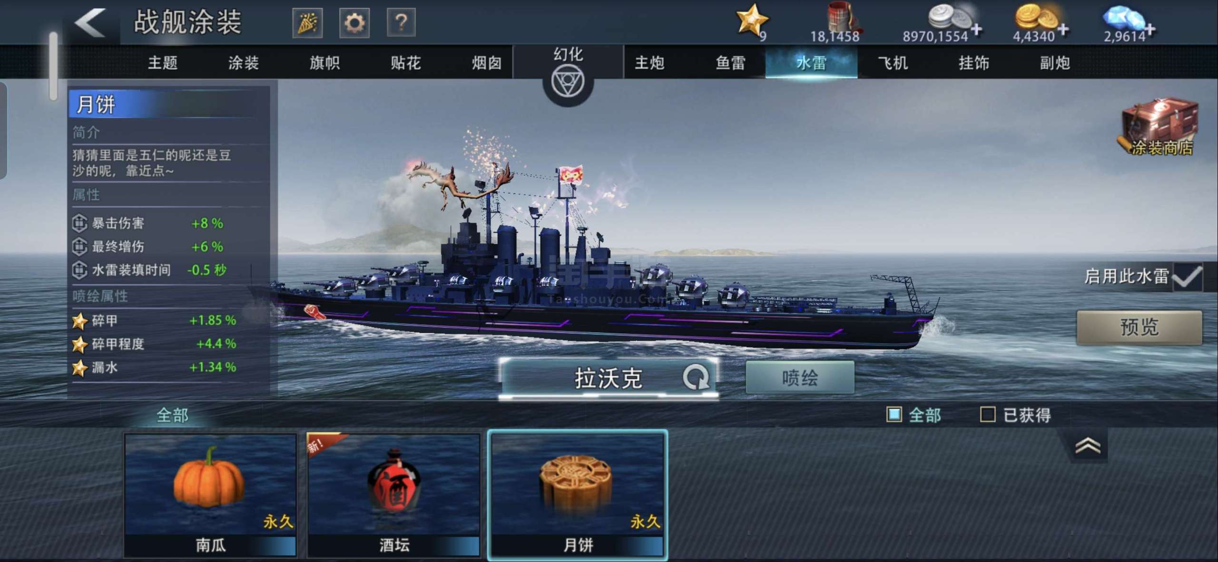Add more gold coins with plus
This screenshot has width=1218, height=562.
(1063, 29)
